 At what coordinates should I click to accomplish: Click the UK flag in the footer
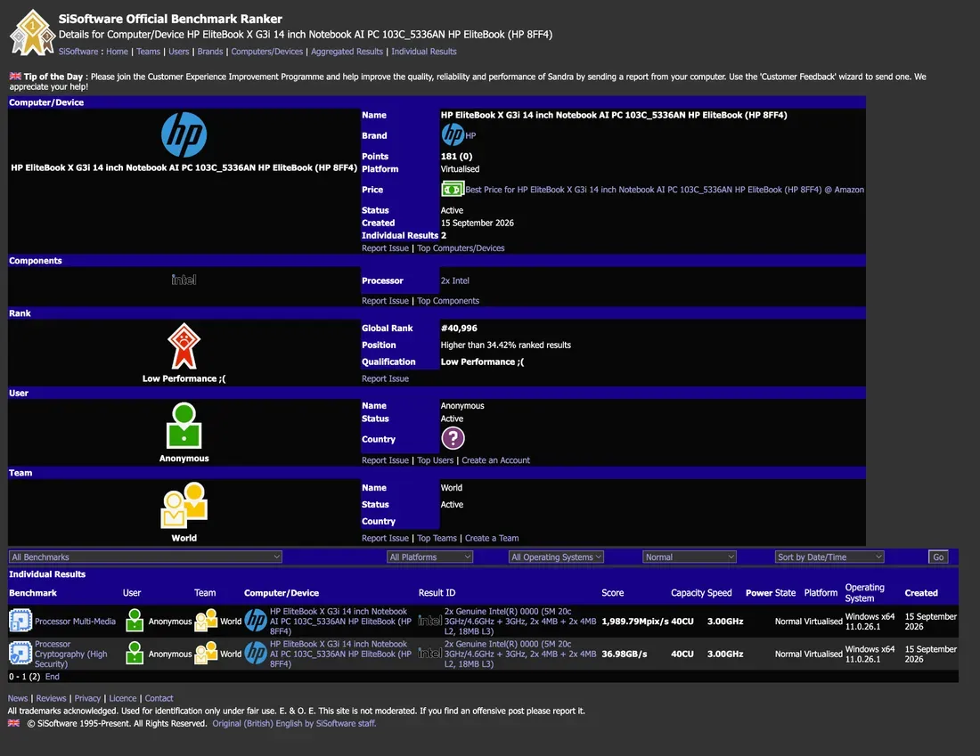pos(13,723)
